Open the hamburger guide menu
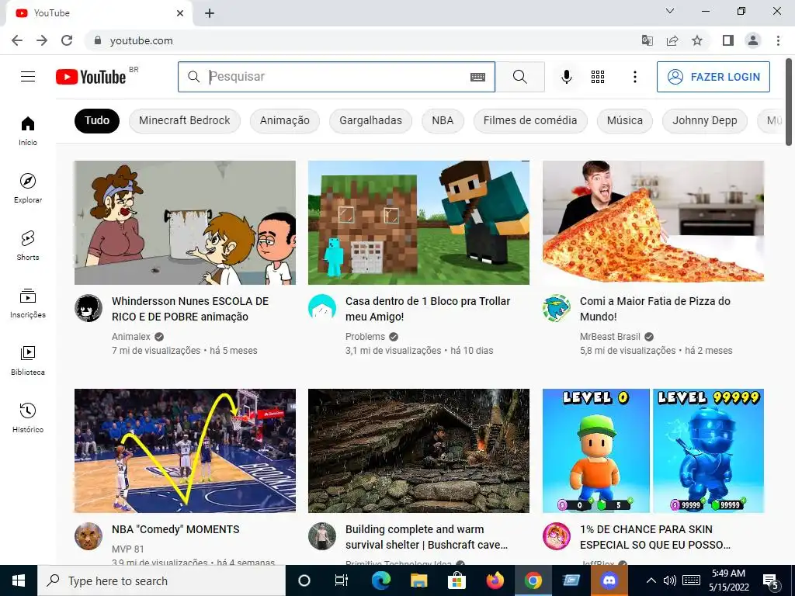The image size is (795, 596). pos(28,77)
